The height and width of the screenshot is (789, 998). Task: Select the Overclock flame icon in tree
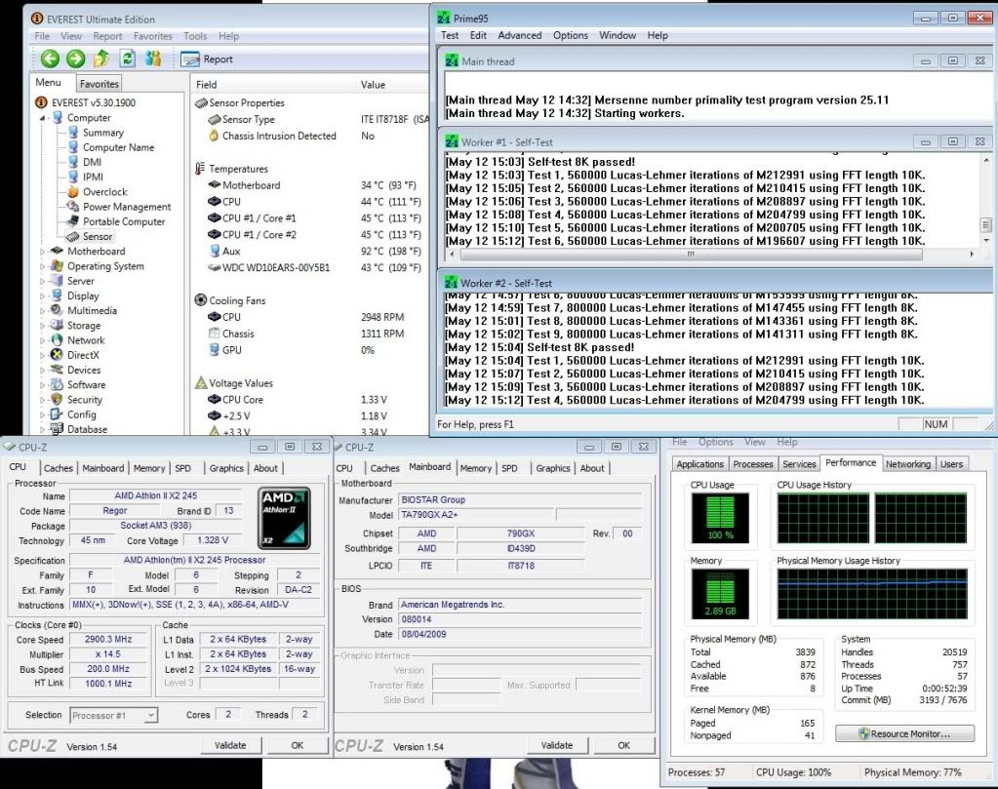tap(73, 191)
